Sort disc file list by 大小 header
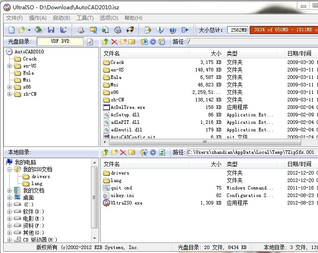318x253 pixels. [x=206, y=54]
